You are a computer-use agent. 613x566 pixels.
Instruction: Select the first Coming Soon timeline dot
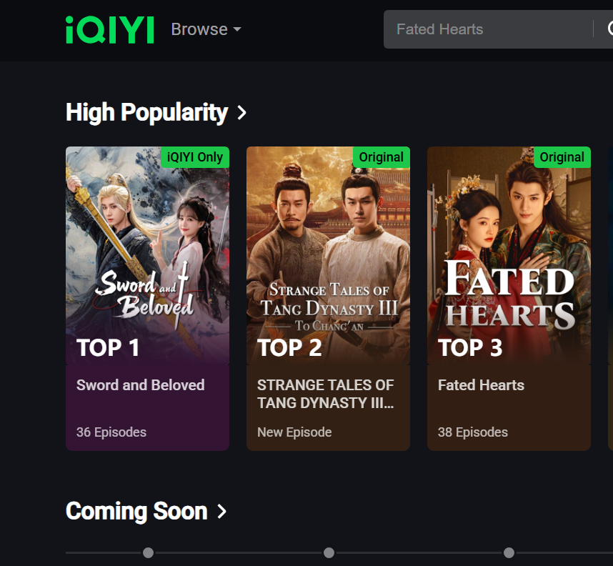pyautogui.click(x=148, y=552)
